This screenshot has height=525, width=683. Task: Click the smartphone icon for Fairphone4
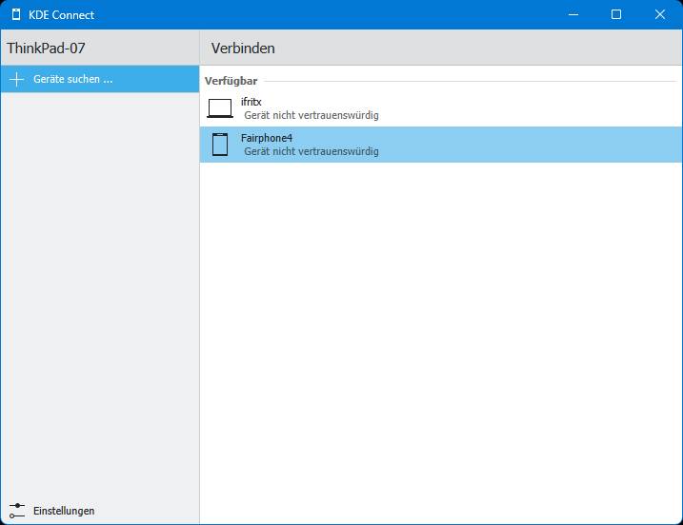220,145
